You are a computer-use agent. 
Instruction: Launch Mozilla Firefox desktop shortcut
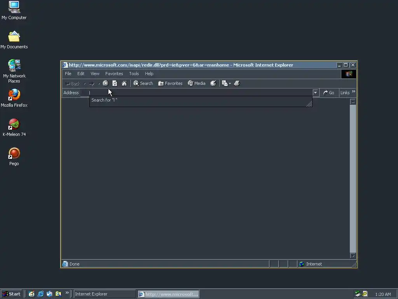[x=14, y=98]
